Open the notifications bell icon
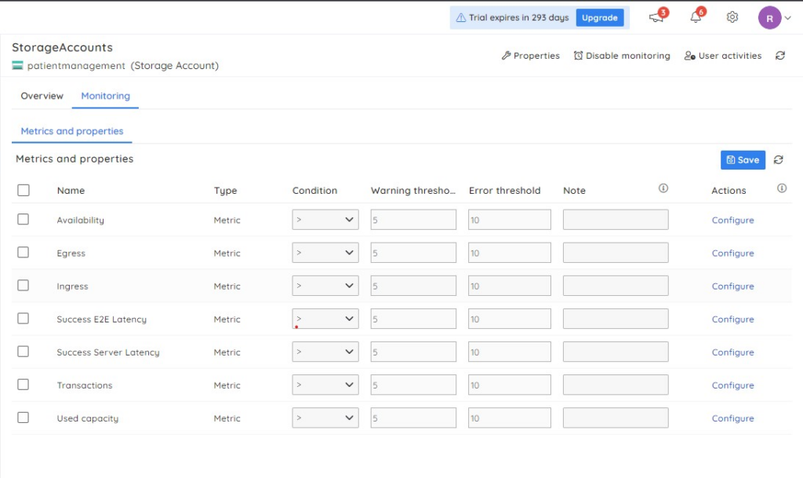Screen dimensions: 803x478 pyautogui.click(x=696, y=17)
